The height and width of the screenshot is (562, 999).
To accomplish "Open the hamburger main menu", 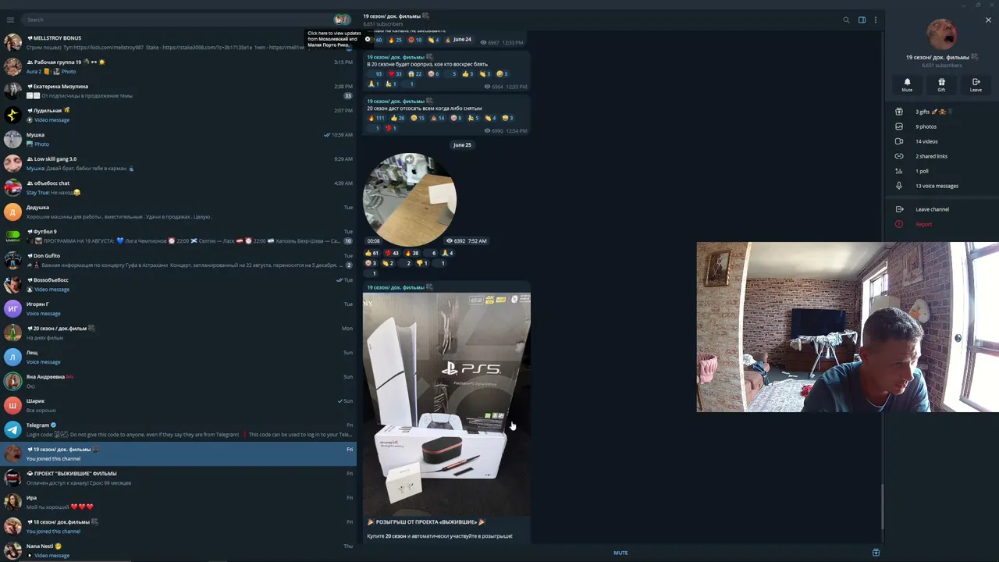I will click(10, 20).
